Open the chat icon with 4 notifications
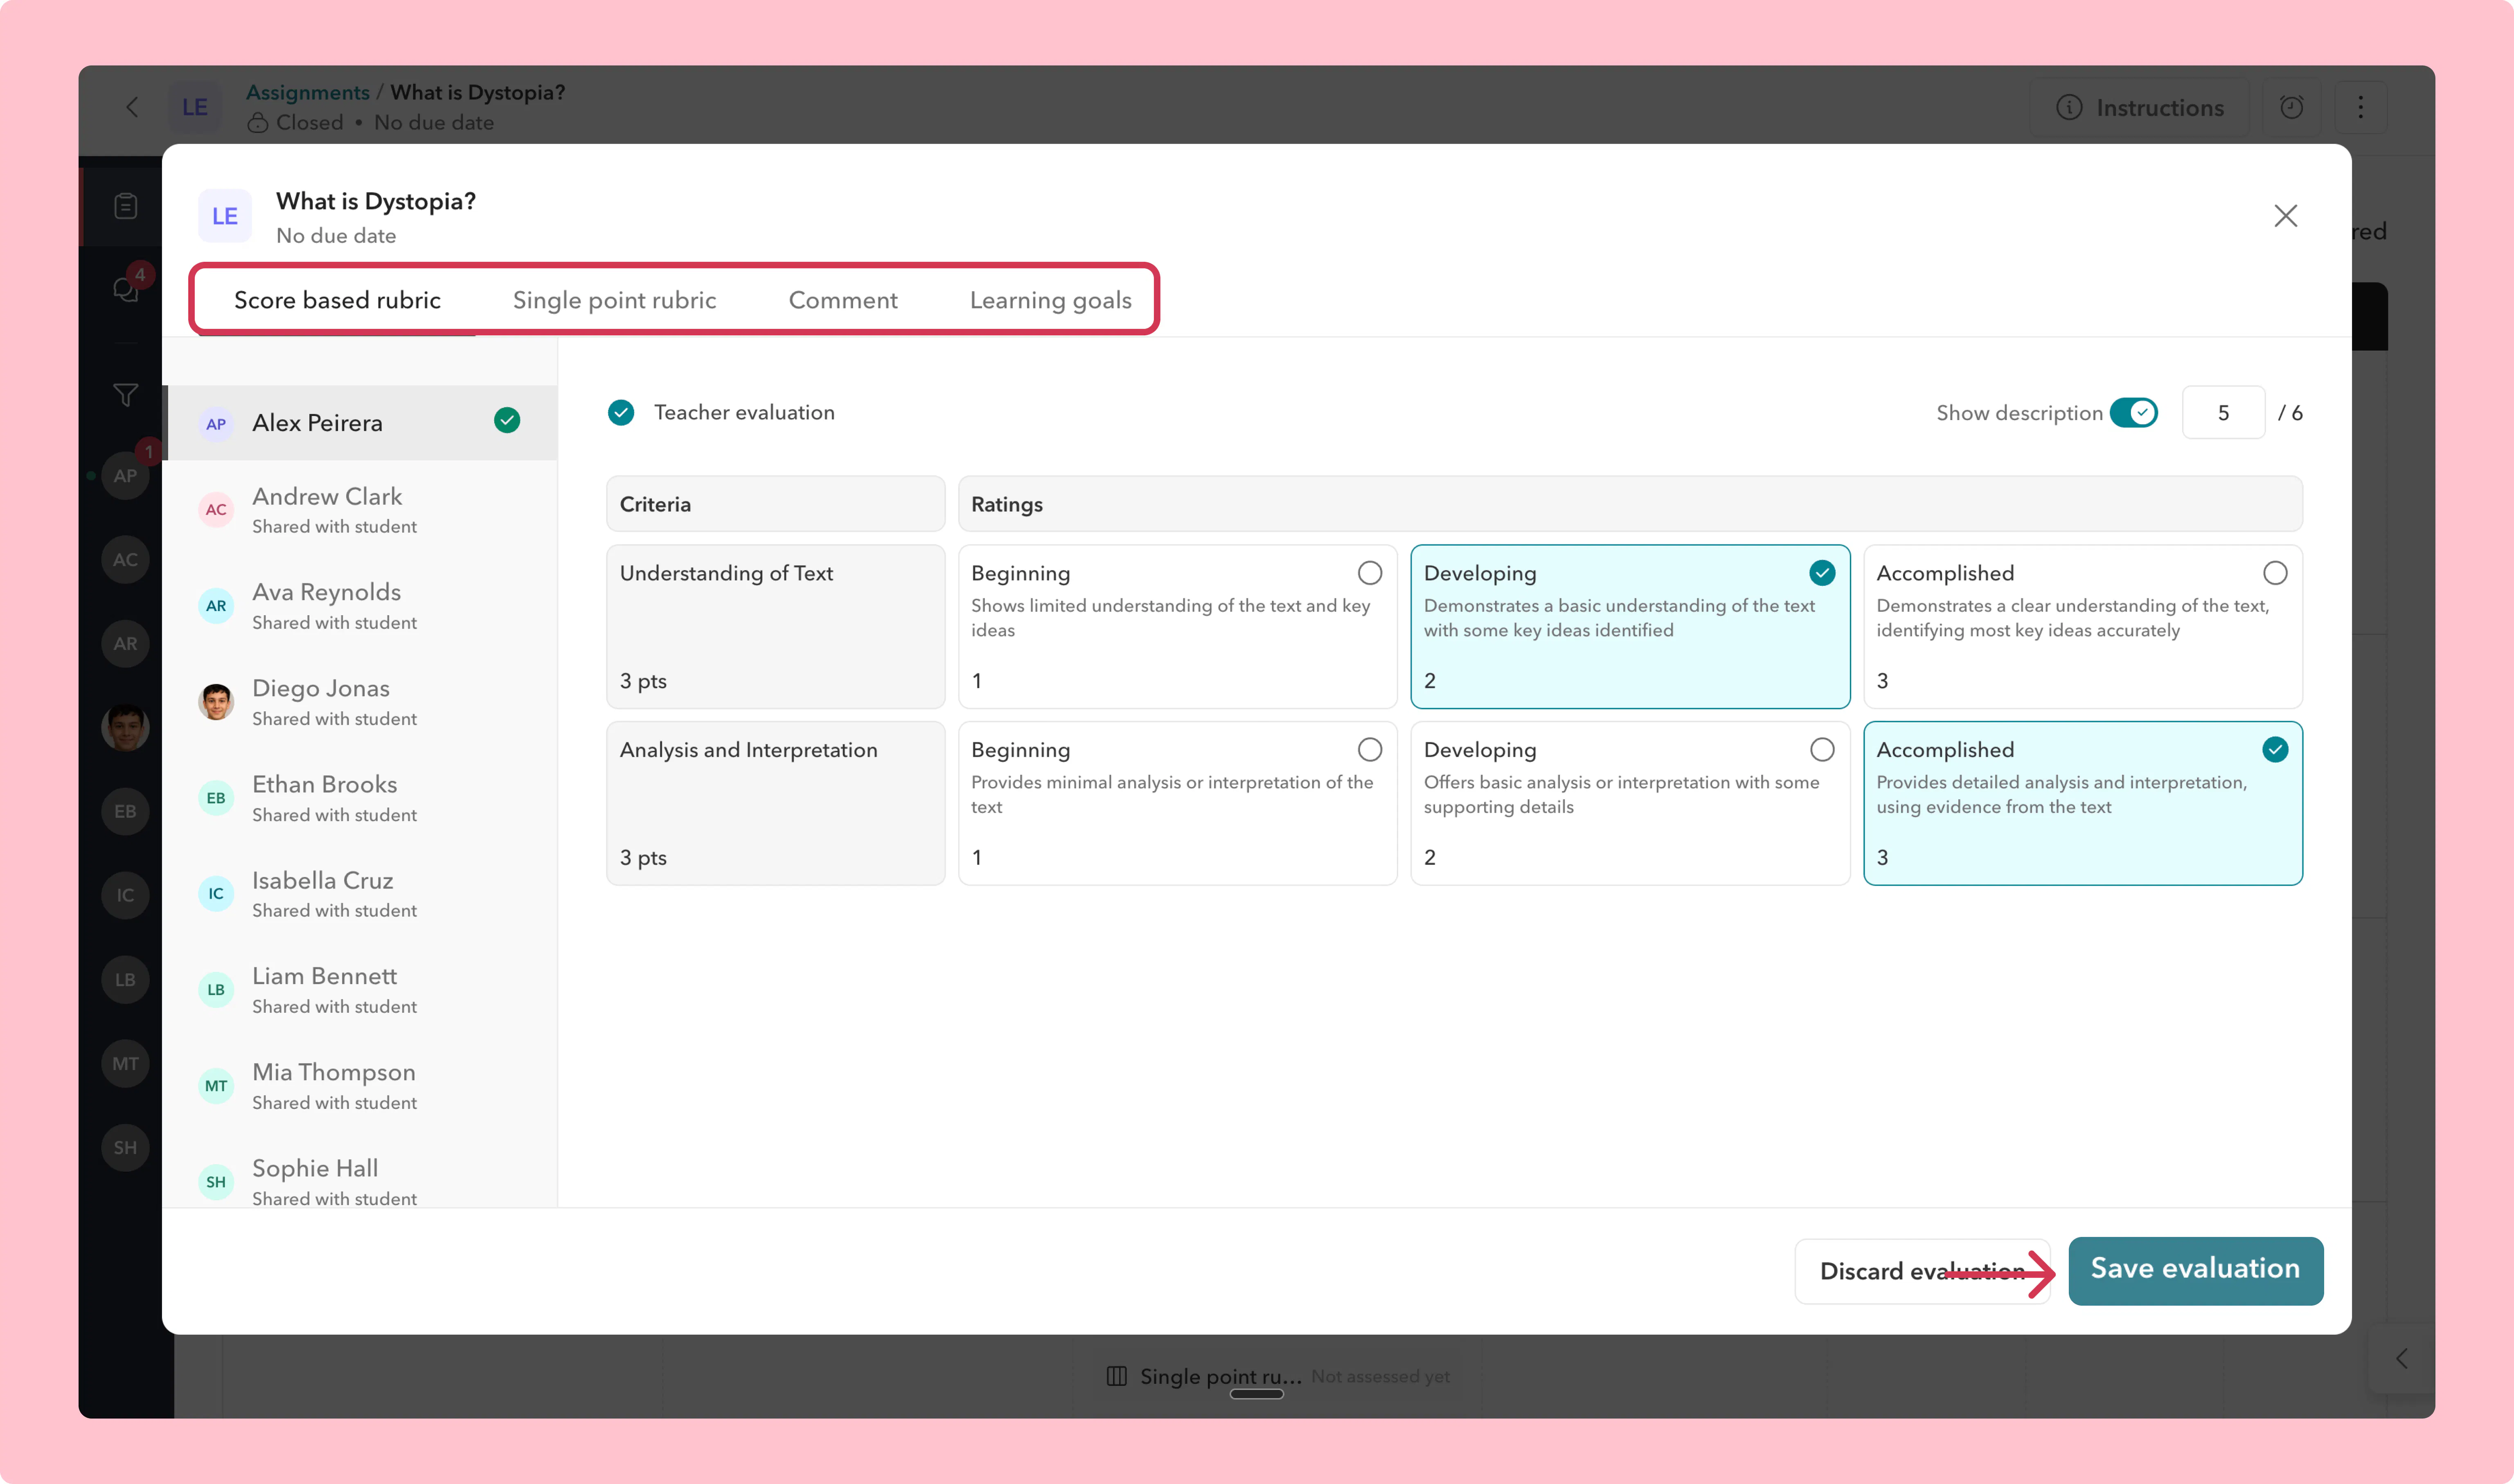The height and width of the screenshot is (1484, 2514). (125, 289)
